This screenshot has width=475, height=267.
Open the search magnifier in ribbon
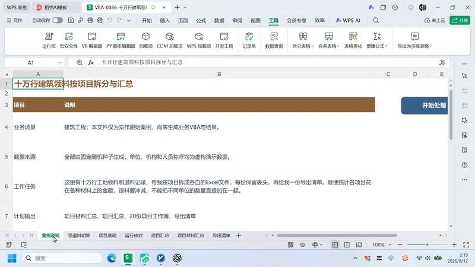point(376,20)
